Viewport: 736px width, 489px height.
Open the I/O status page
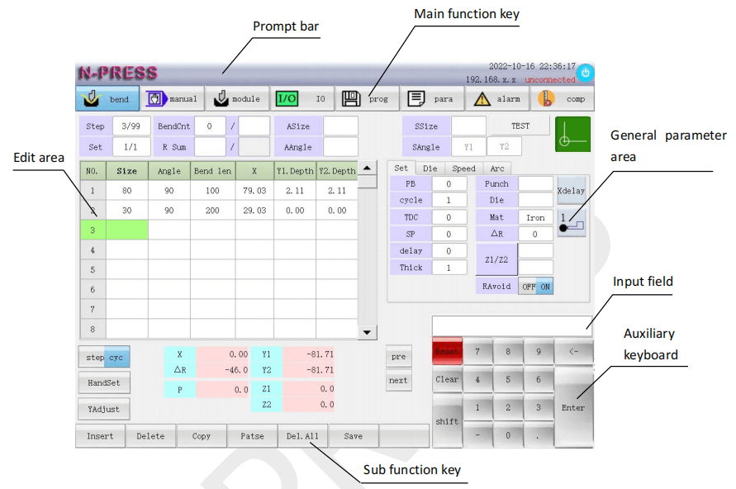click(x=302, y=99)
